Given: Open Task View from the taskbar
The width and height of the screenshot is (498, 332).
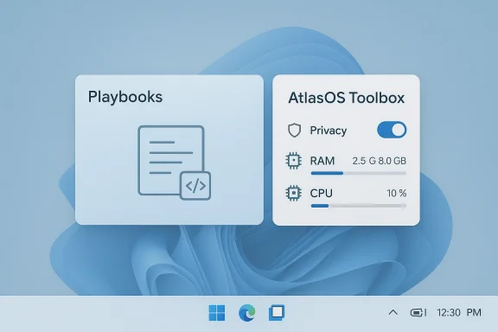Looking at the screenshot, I should (x=277, y=313).
